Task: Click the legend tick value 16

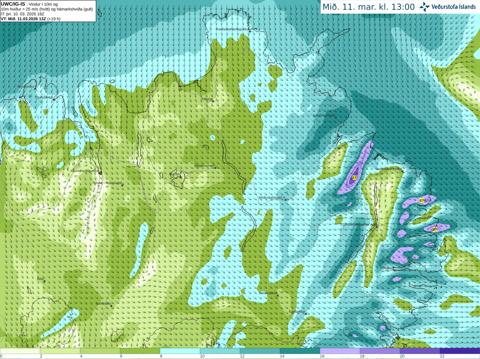Action: point(322,356)
